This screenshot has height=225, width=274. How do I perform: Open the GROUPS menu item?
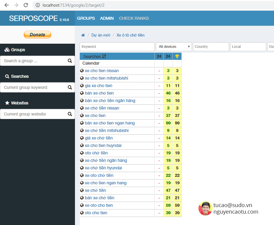(86, 18)
